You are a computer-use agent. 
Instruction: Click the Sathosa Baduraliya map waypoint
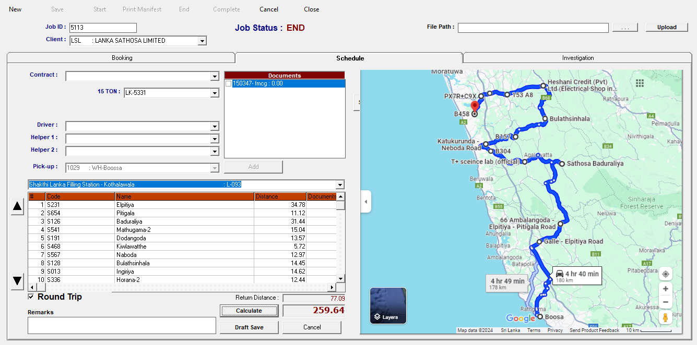coord(562,164)
